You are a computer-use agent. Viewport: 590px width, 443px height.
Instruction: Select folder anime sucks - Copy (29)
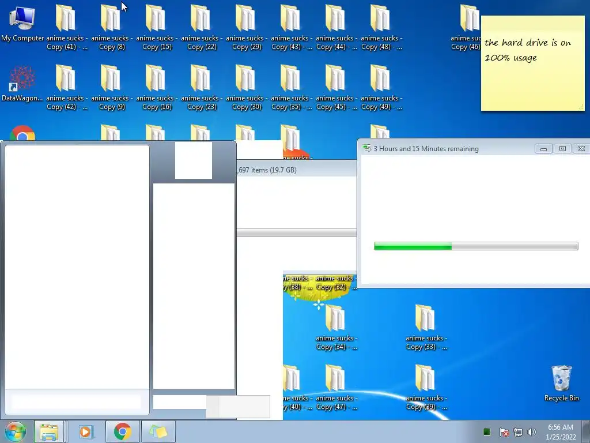point(247,27)
